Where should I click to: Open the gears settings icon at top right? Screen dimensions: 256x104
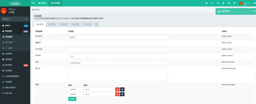pos(254,3)
